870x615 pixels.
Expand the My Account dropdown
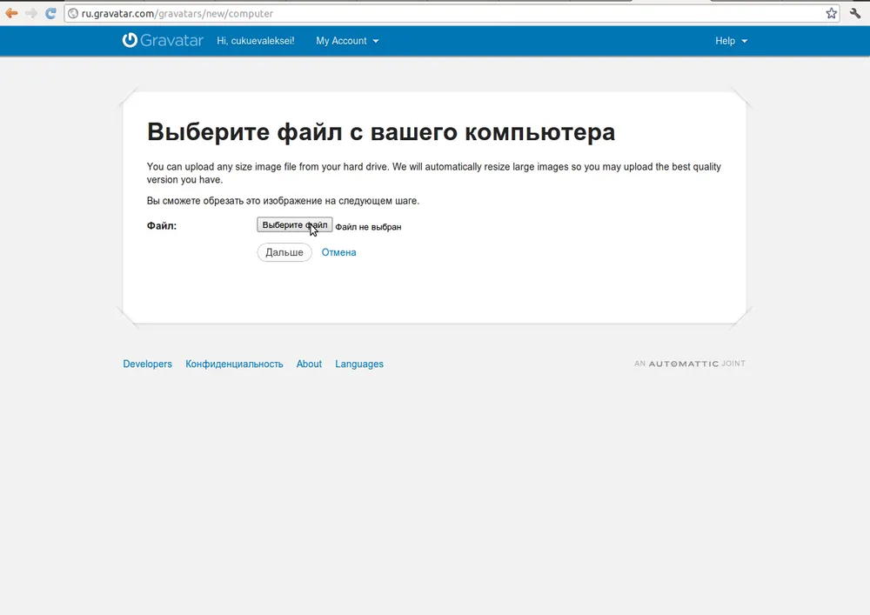coord(347,41)
